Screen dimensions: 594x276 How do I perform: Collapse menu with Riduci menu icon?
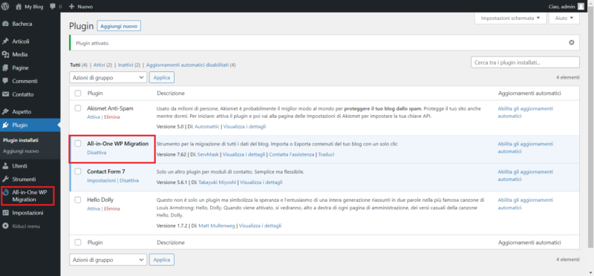(x=5, y=226)
